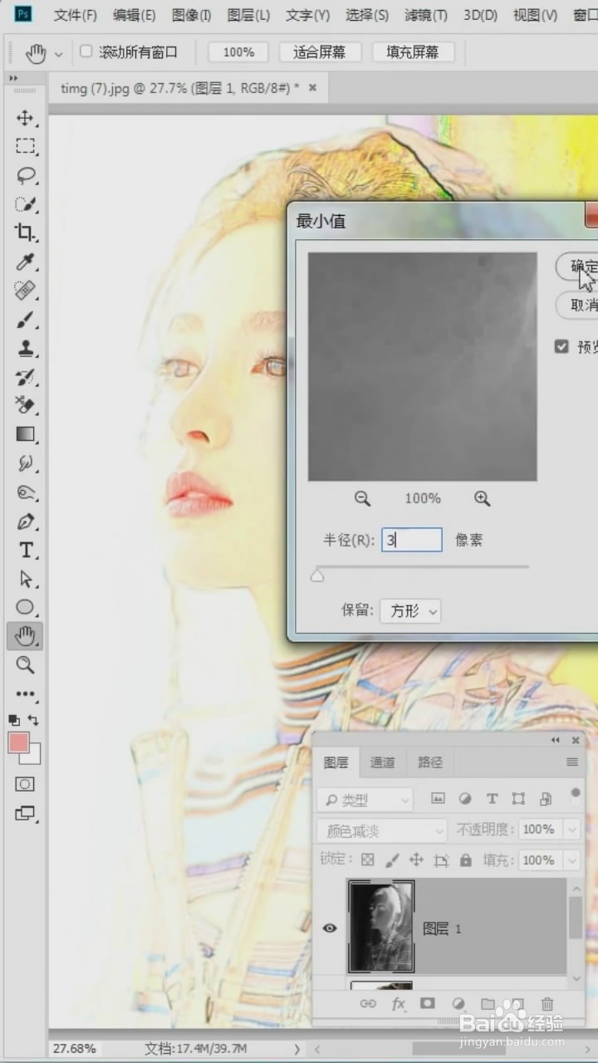The width and height of the screenshot is (598, 1063).
Task: Toggle the 预览 checkbox in dialog
Action: click(561, 346)
